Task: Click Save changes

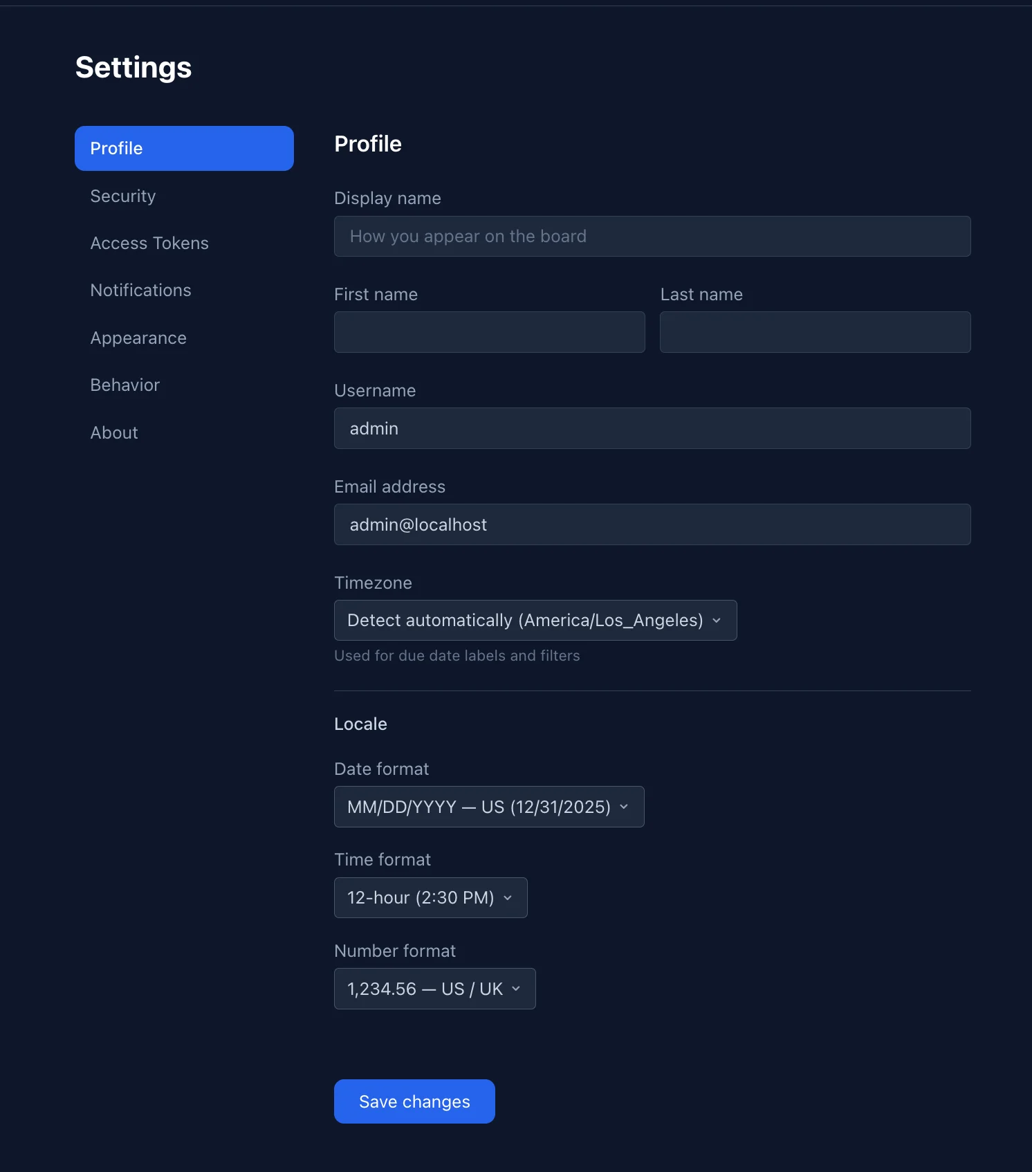Action: pyautogui.click(x=414, y=1101)
